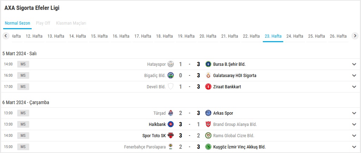Select the 24. Hafta week tab
This screenshot has height=153, width=361.
coord(295,36)
